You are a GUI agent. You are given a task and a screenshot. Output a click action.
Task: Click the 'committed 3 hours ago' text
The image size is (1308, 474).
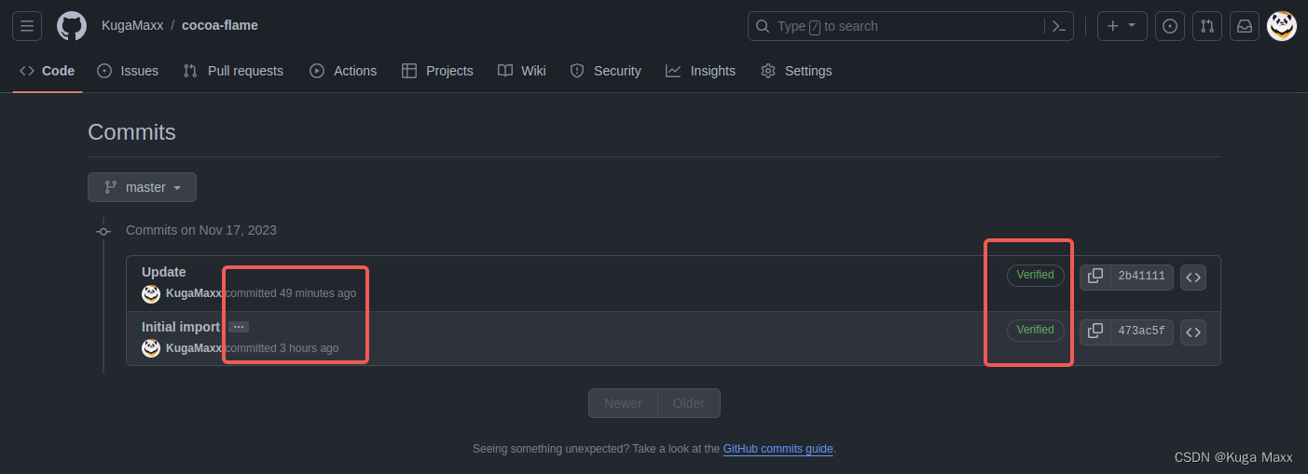(282, 348)
